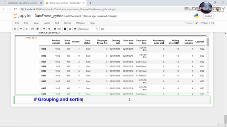
Task: Click the Out[26] output prompt
Action: tap(32, 38)
